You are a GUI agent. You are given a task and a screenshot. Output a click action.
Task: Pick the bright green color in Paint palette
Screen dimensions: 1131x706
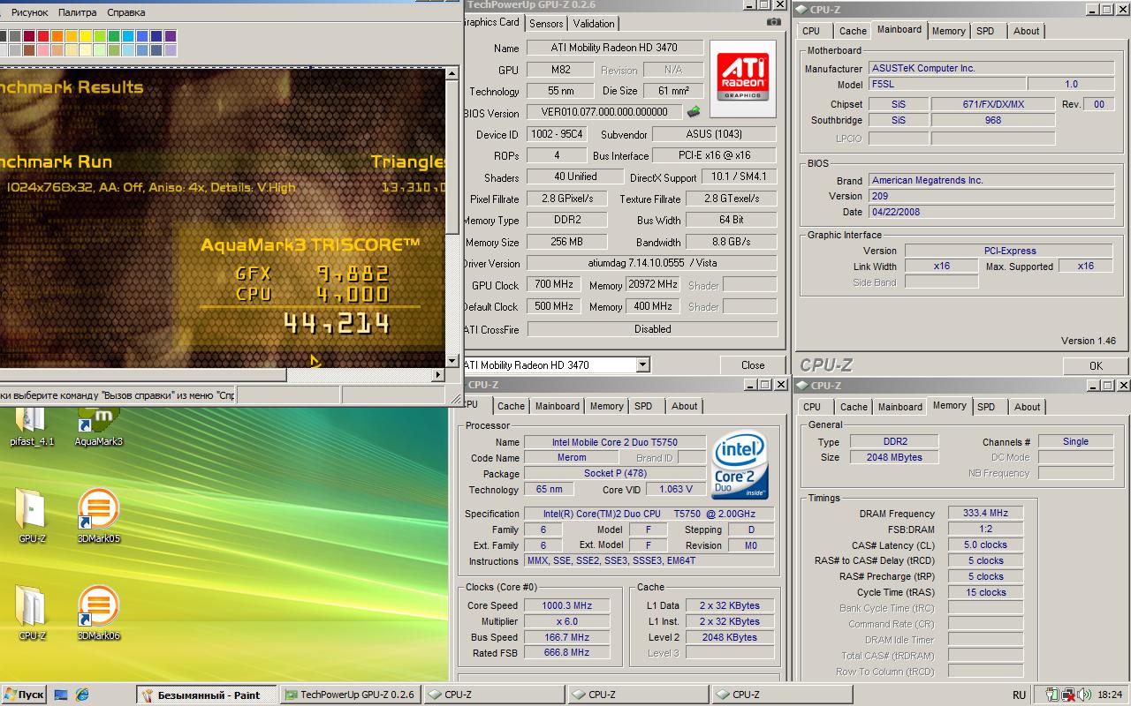point(100,36)
